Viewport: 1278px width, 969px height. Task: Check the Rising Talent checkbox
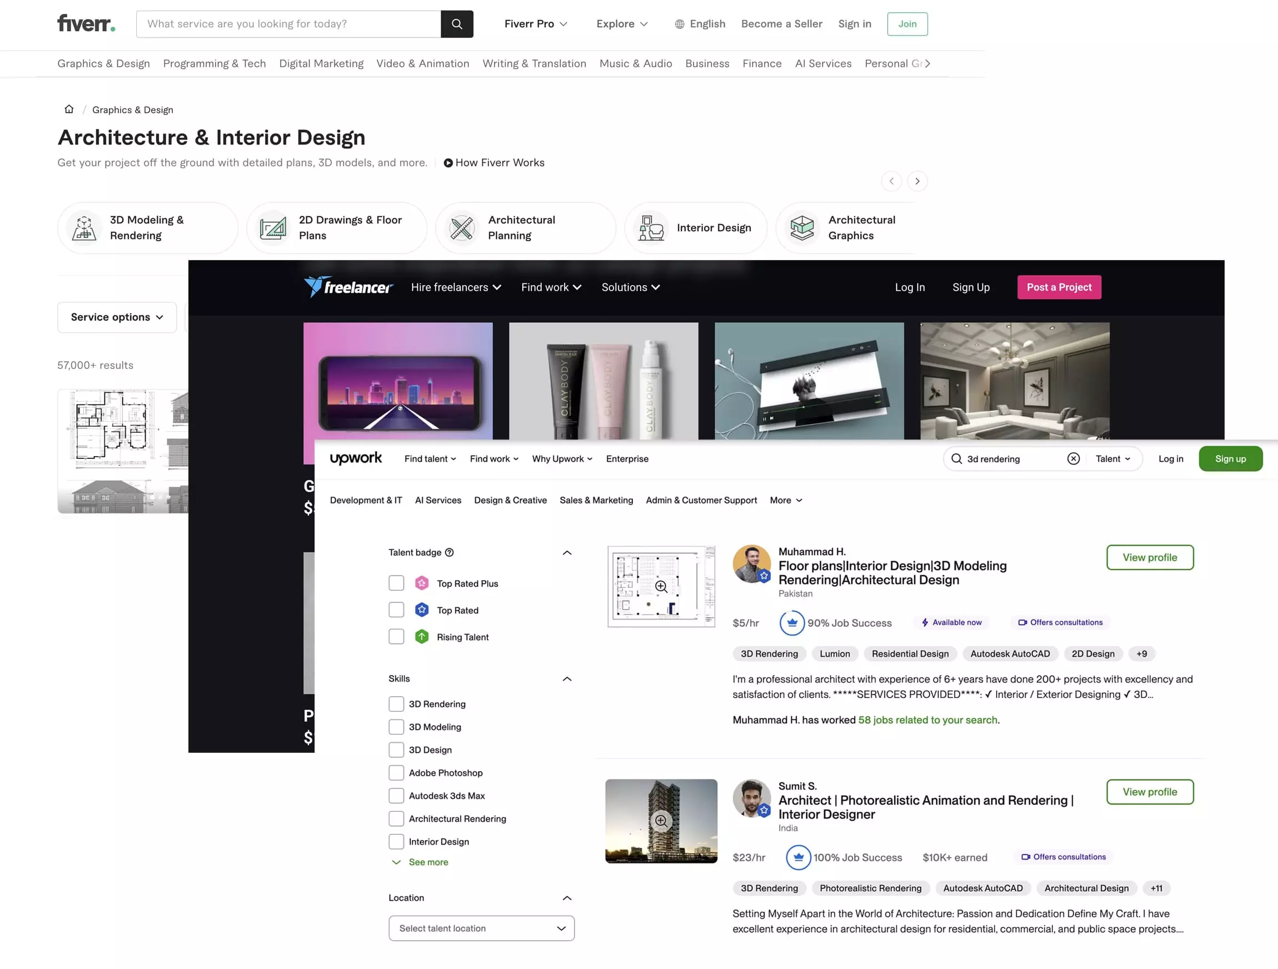pos(396,637)
